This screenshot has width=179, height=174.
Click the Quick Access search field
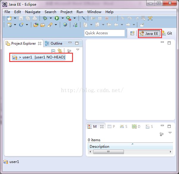(104, 33)
